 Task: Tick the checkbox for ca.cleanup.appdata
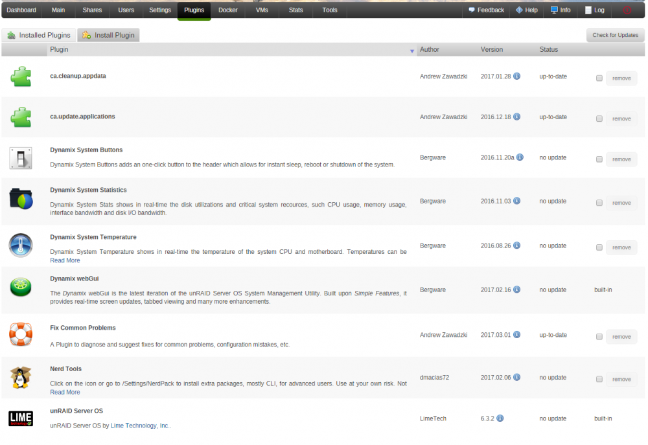tap(599, 78)
